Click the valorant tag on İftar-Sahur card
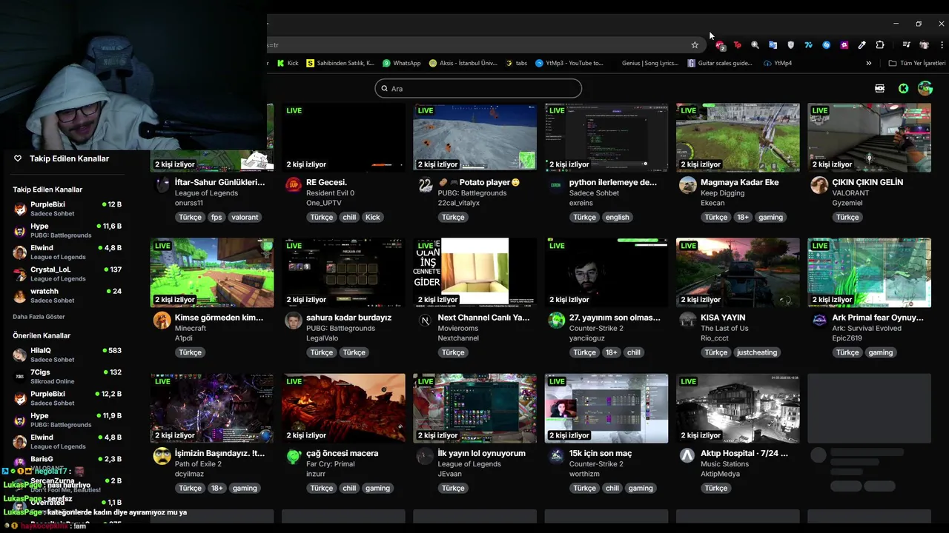Screen dimensions: 949x533 245,218
